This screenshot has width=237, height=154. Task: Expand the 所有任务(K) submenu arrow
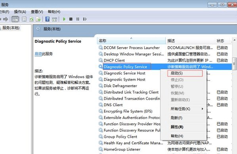click(x=202, y=109)
